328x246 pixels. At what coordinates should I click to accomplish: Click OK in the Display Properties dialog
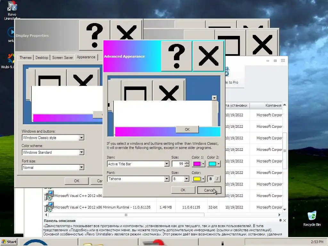[x=77, y=181]
